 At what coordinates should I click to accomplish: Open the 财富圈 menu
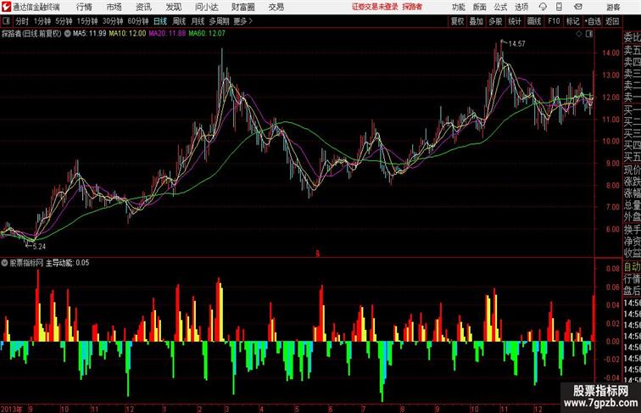tap(242, 7)
